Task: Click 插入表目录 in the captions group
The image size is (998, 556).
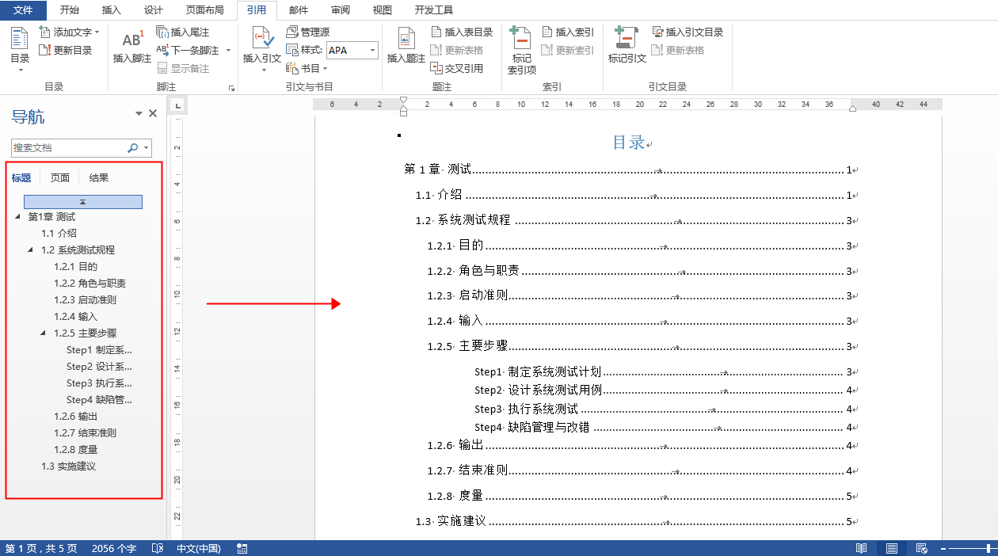Action: pyautogui.click(x=462, y=32)
